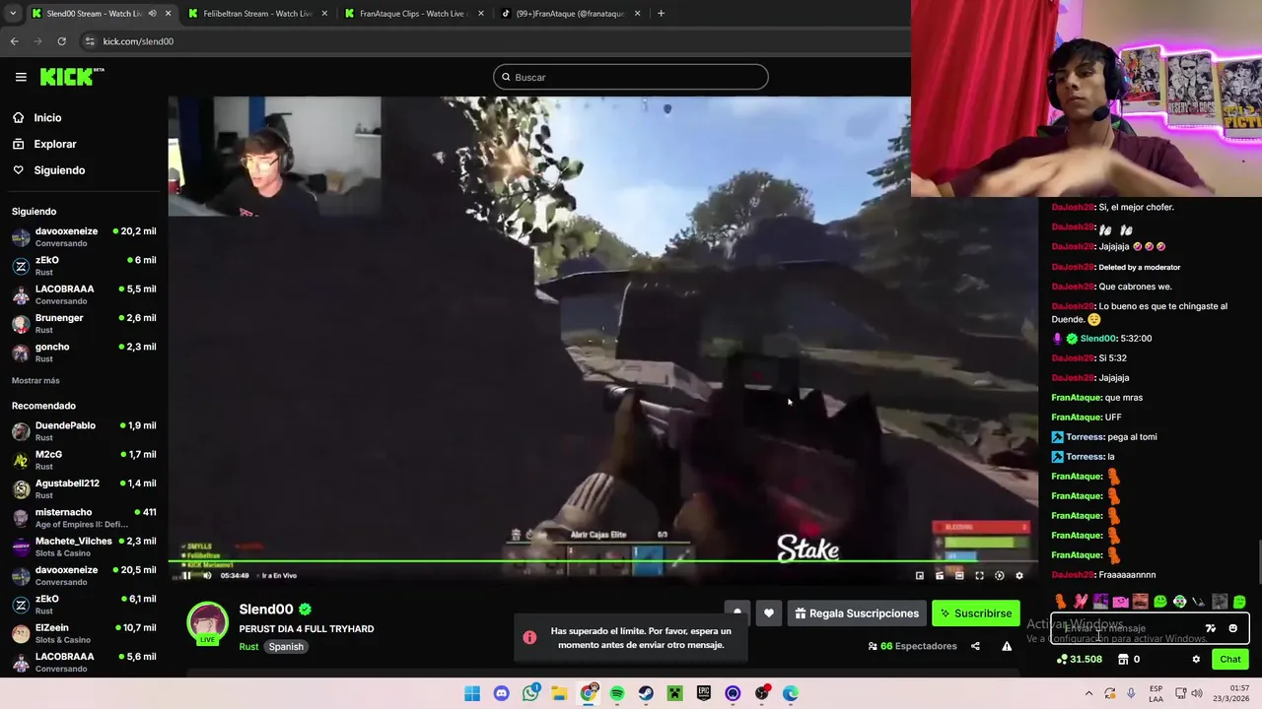Switch to FranAtaque Clips browser tab

414,14
